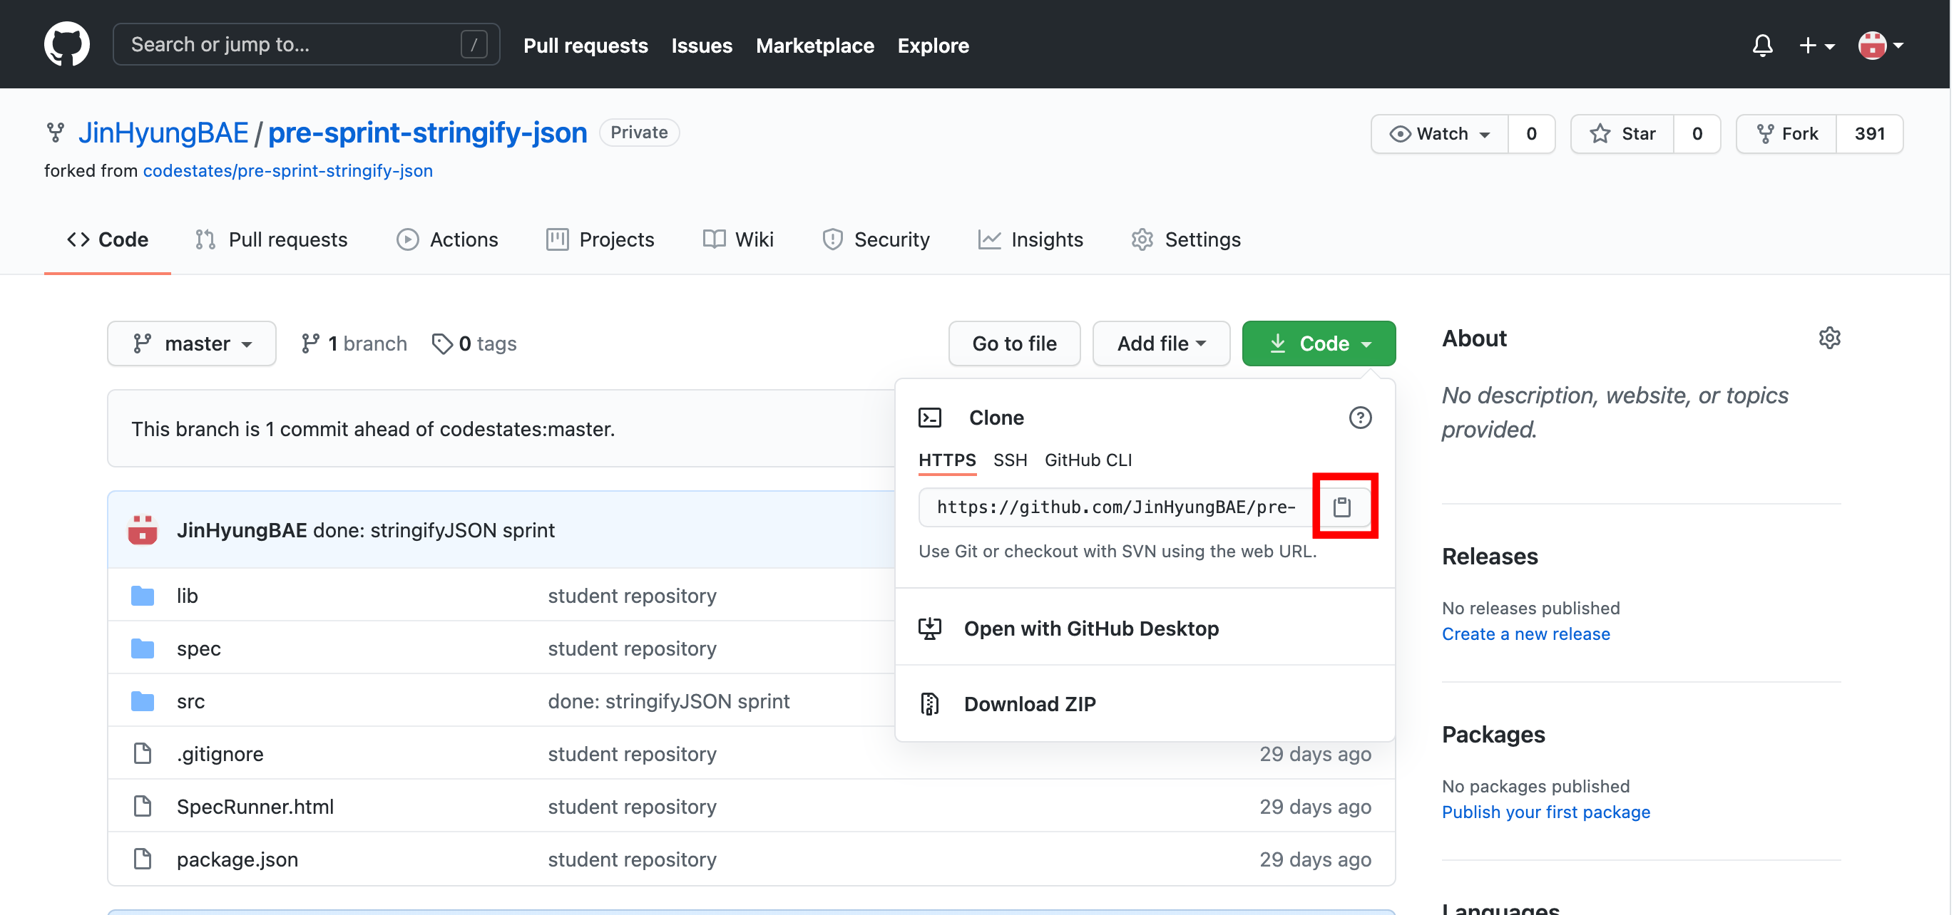Open the notifications bell

click(x=1762, y=46)
